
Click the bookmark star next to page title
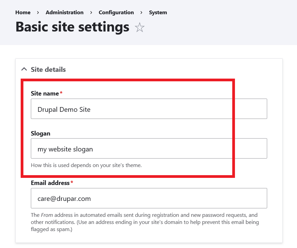tap(140, 27)
